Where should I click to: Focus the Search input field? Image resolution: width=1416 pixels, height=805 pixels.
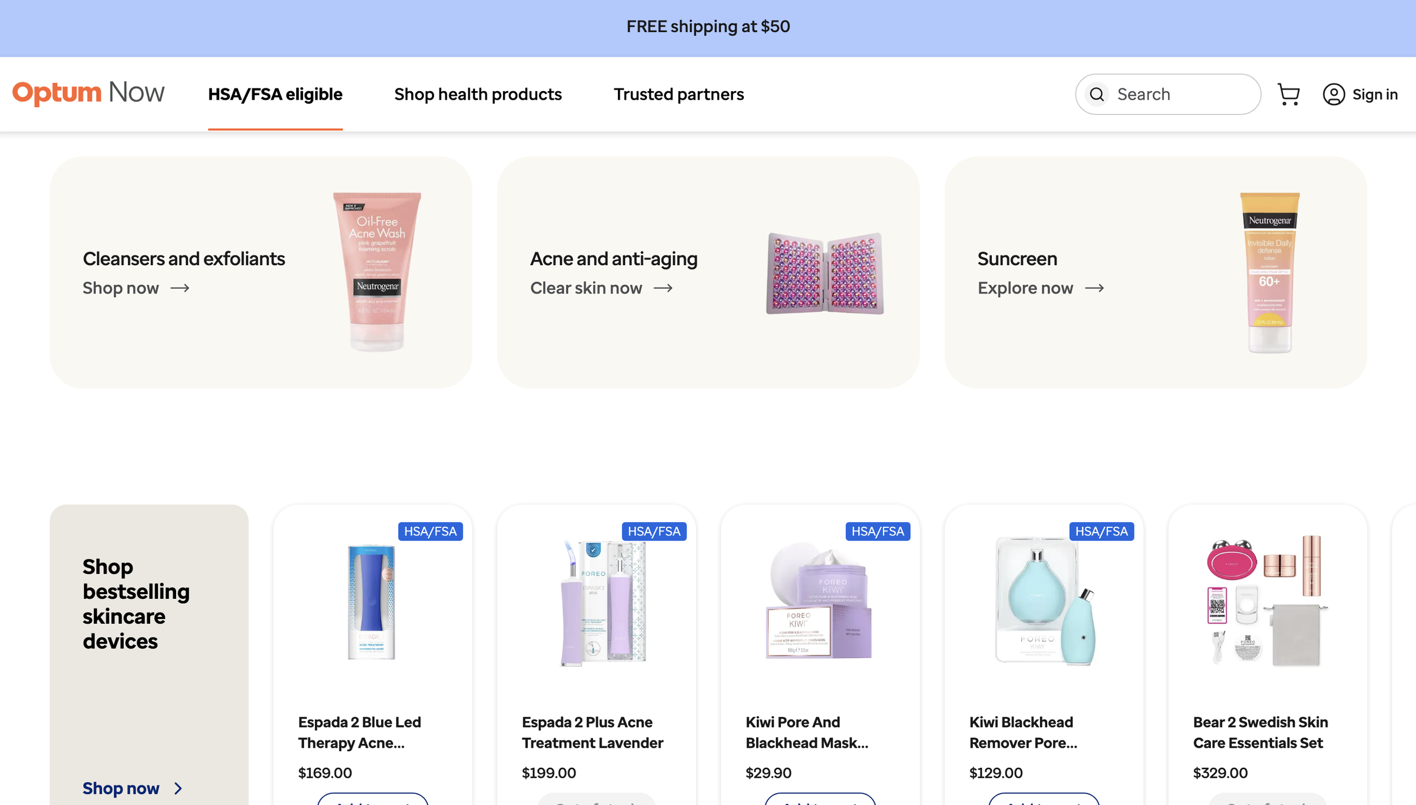click(x=1168, y=94)
